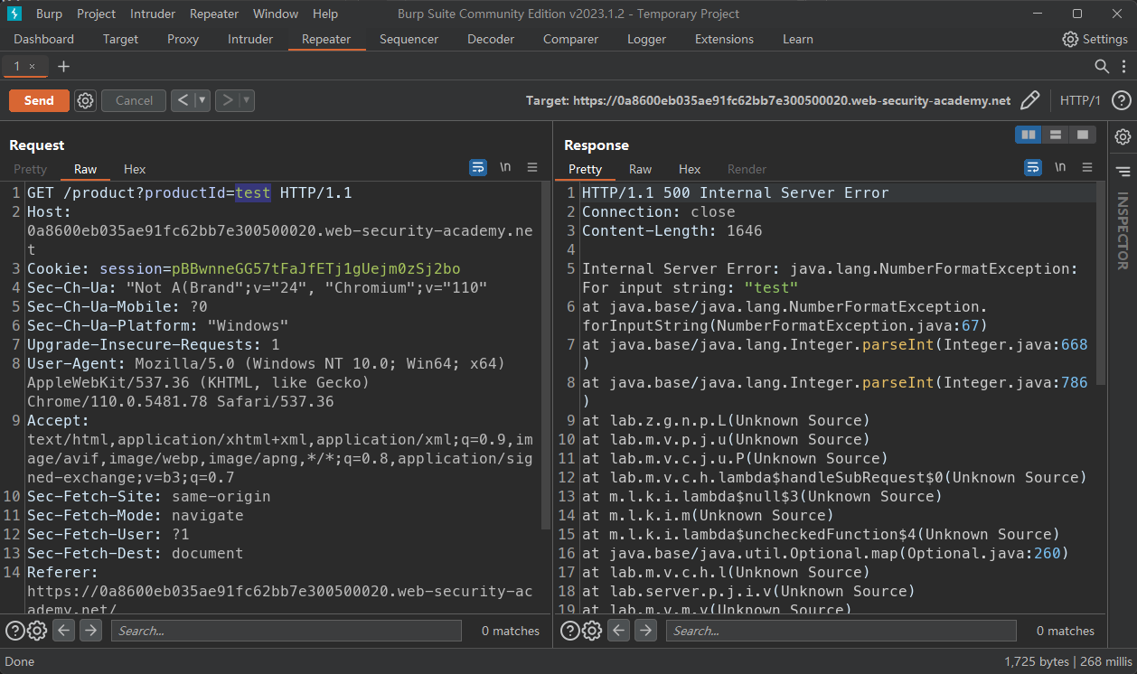This screenshot has height=674, width=1137.
Task: Go back to previous request in history
Action: pyautogui.click(x=183, y=101)
